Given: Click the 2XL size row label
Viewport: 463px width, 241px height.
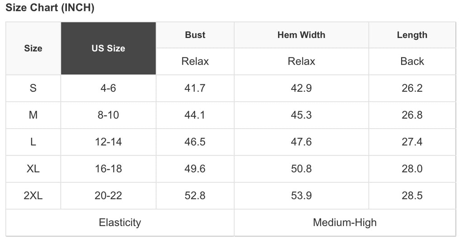Looking at the screenshot, I should click(33, 195).
